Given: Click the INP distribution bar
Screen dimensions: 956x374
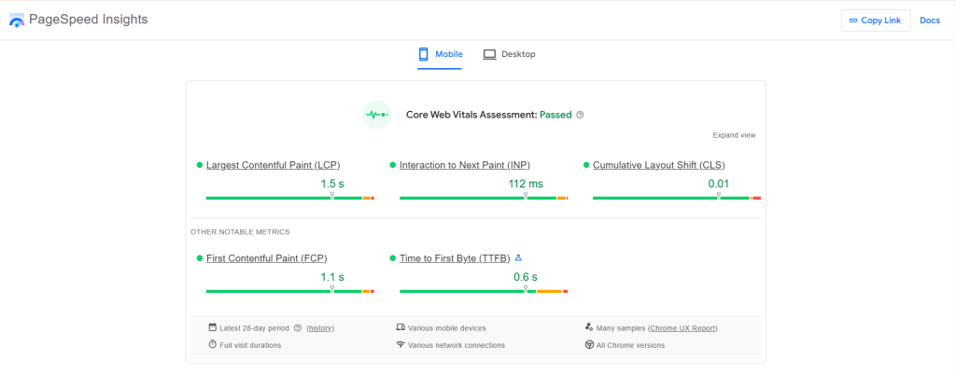Looking at the screenshot, I should click(x=484, y=198).
